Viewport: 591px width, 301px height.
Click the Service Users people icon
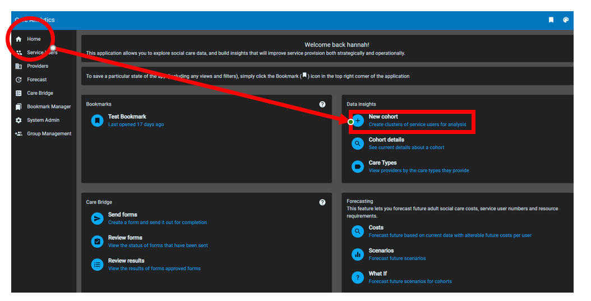pyautogui.click(x=19, y=53)
